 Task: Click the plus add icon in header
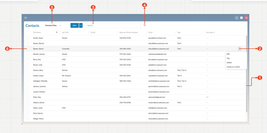click(x=236, y=18)
